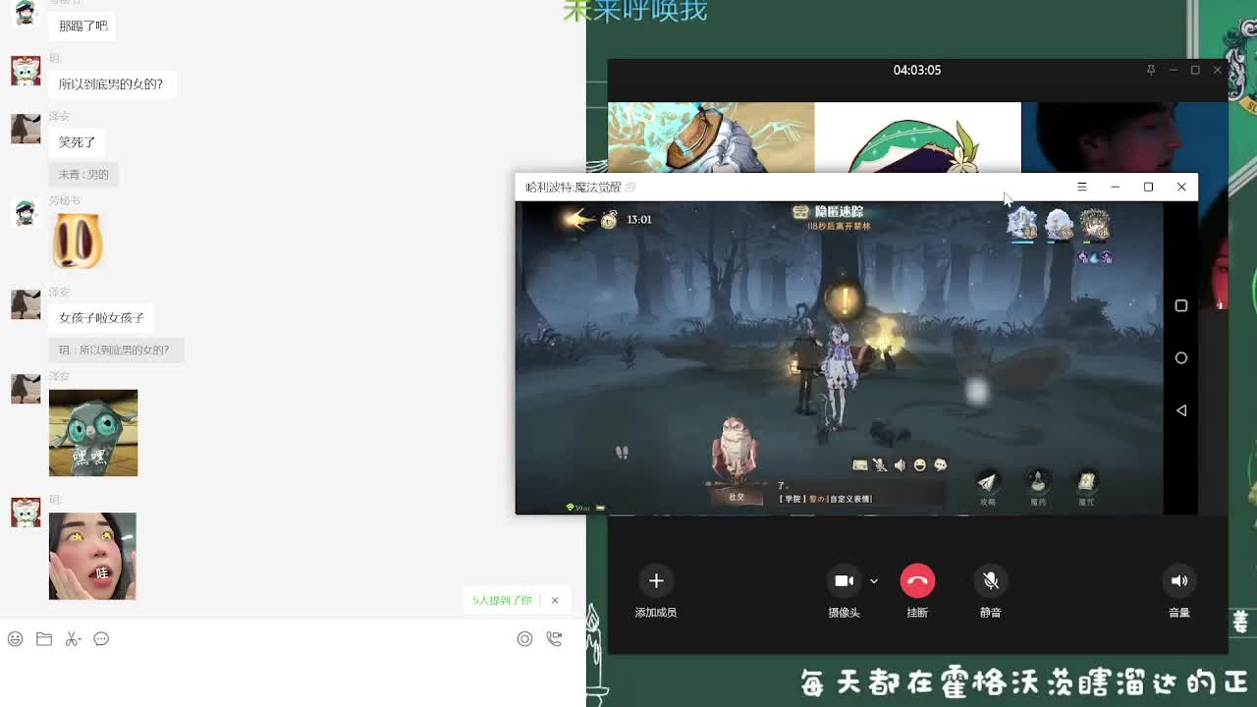Open the green beret avatar video tile
The image size is (1257, 707).
click(917, 137)
